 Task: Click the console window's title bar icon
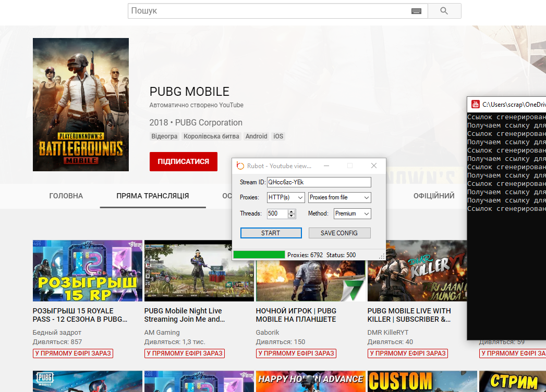point(476,104)
